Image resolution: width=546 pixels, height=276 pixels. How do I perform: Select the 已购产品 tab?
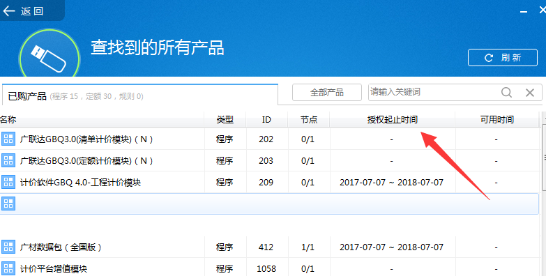tap(139, 95)
